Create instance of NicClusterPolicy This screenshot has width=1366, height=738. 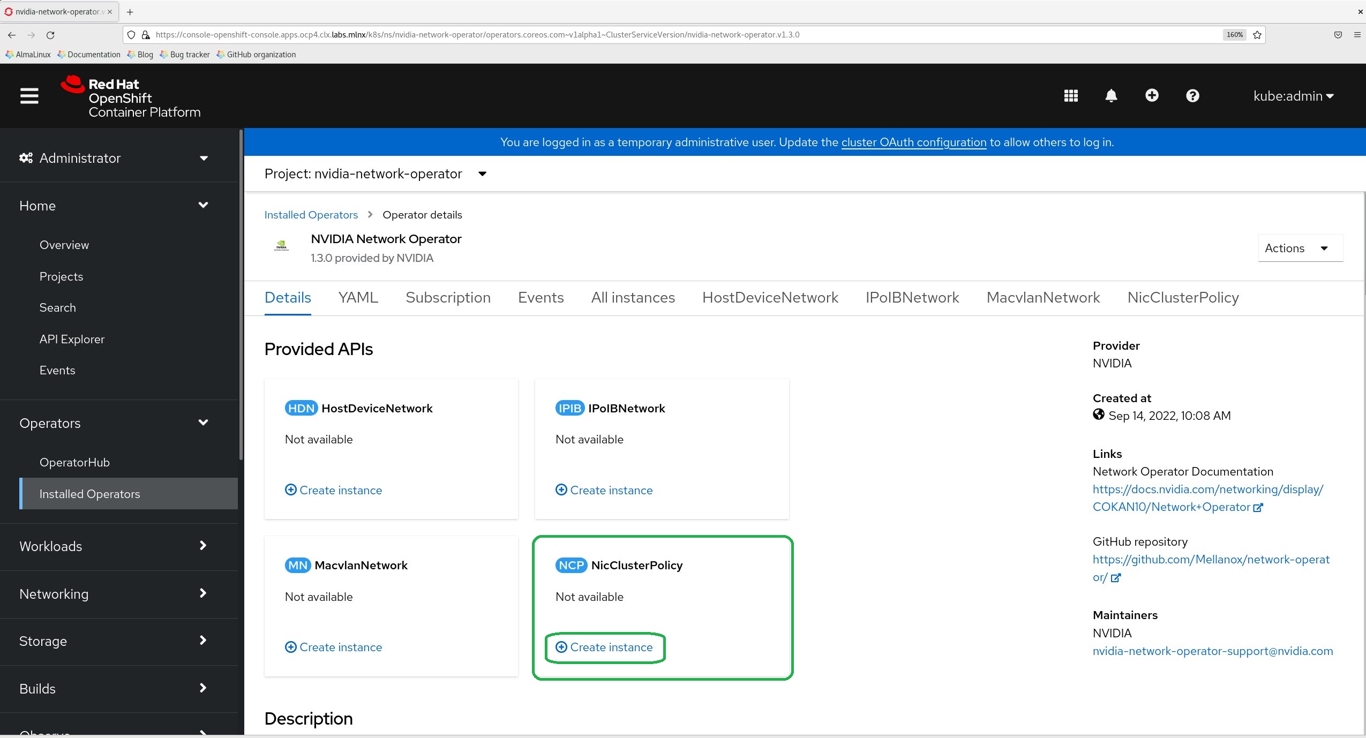tap(604, 647)
